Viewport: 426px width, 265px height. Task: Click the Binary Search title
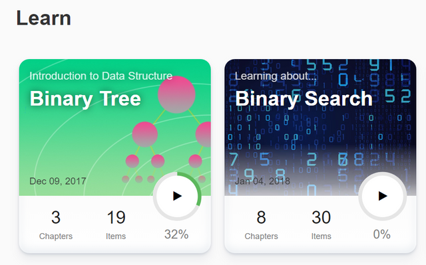(x=304, y=99)
